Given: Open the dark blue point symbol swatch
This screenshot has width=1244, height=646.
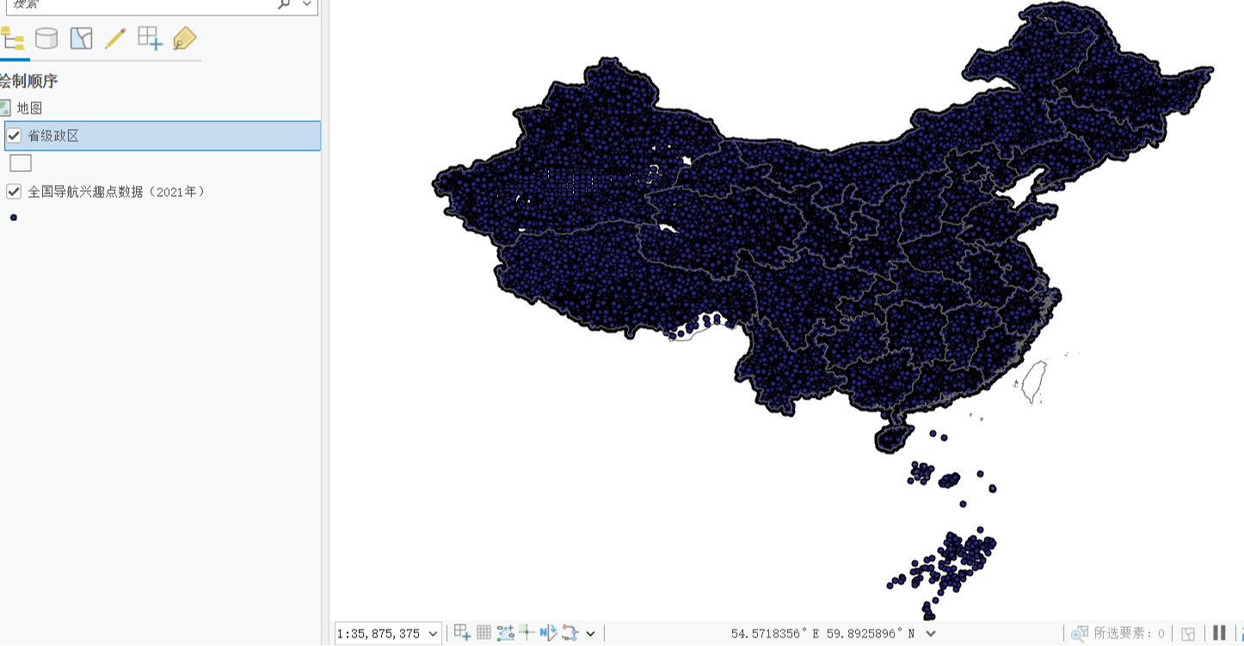Looking at the screenshot, I should click(13, 218).
